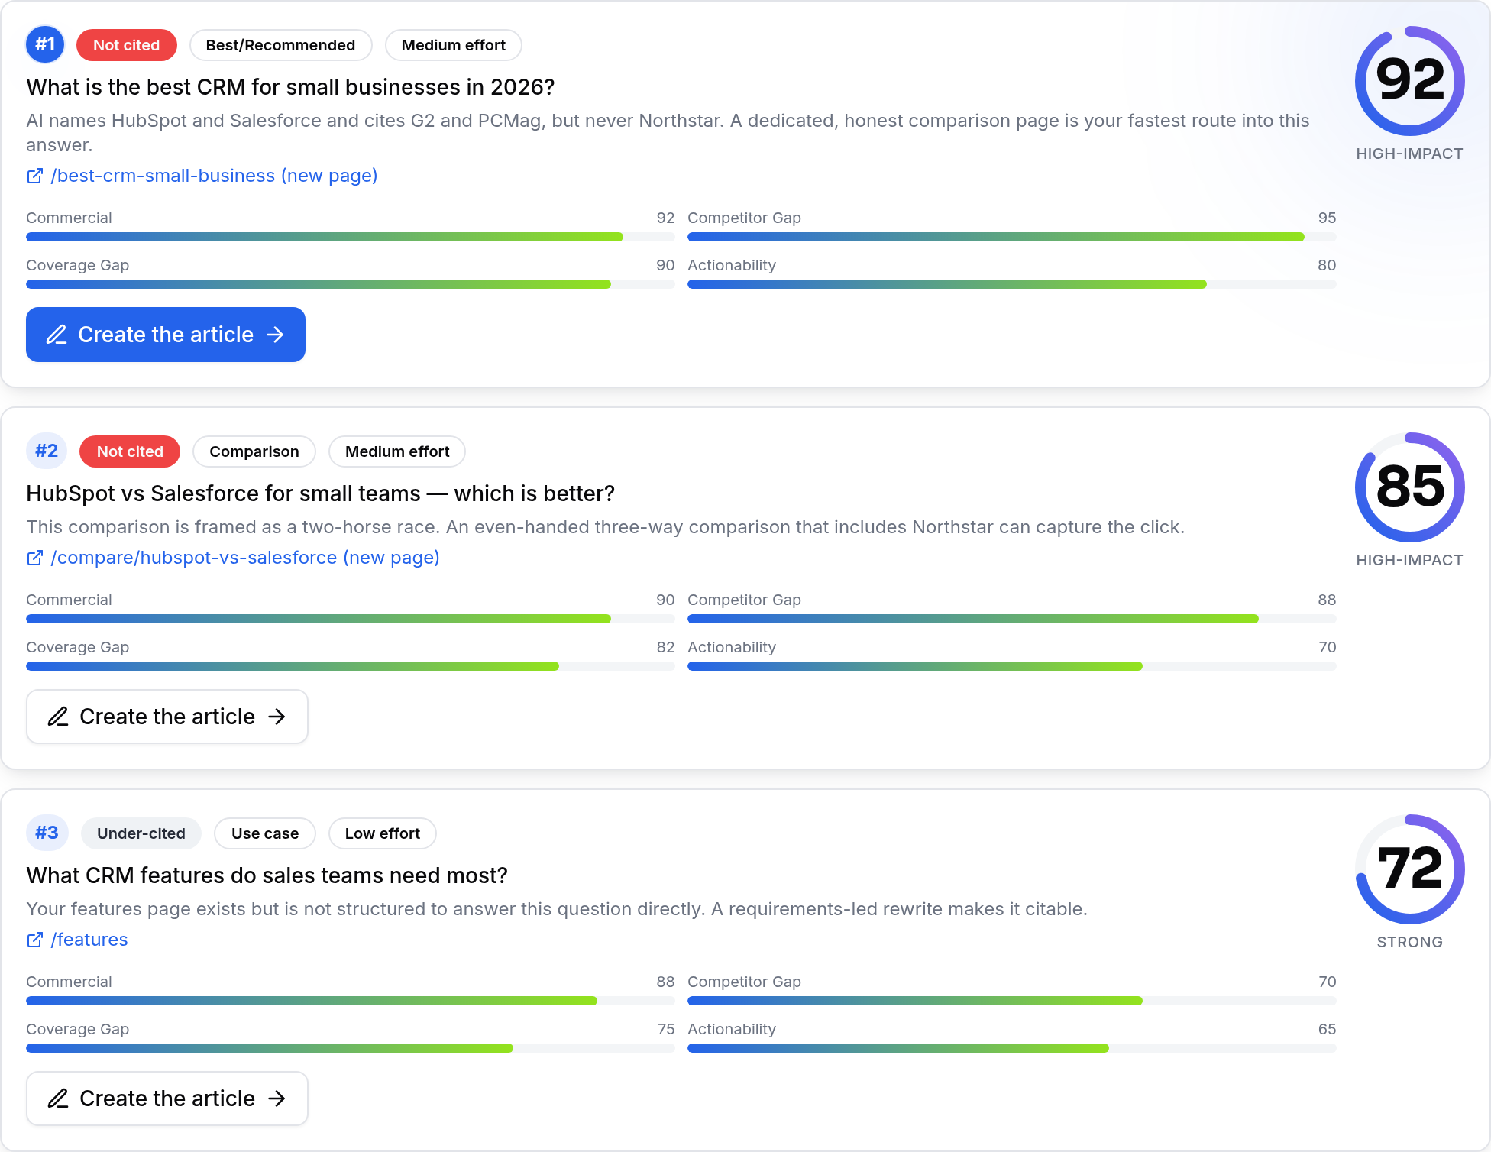Click the external link icon beside /best-crm-small-business

pos(35,176)
